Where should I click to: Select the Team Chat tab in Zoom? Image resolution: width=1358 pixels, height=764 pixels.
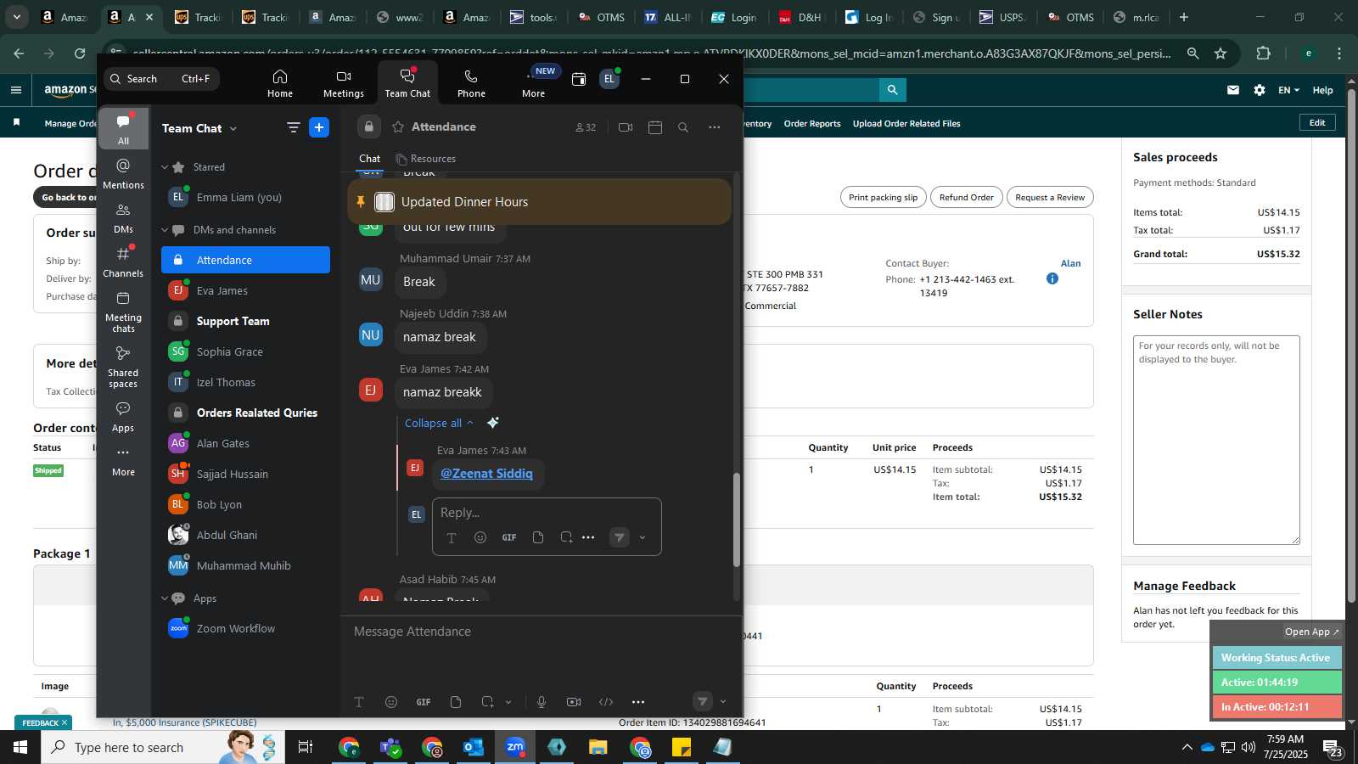point(407,83)
